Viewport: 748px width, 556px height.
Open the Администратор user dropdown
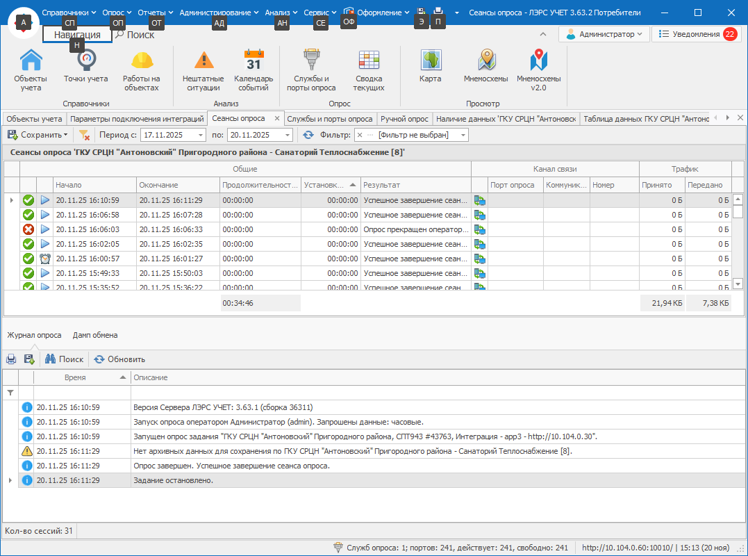(x=604, y=34)
